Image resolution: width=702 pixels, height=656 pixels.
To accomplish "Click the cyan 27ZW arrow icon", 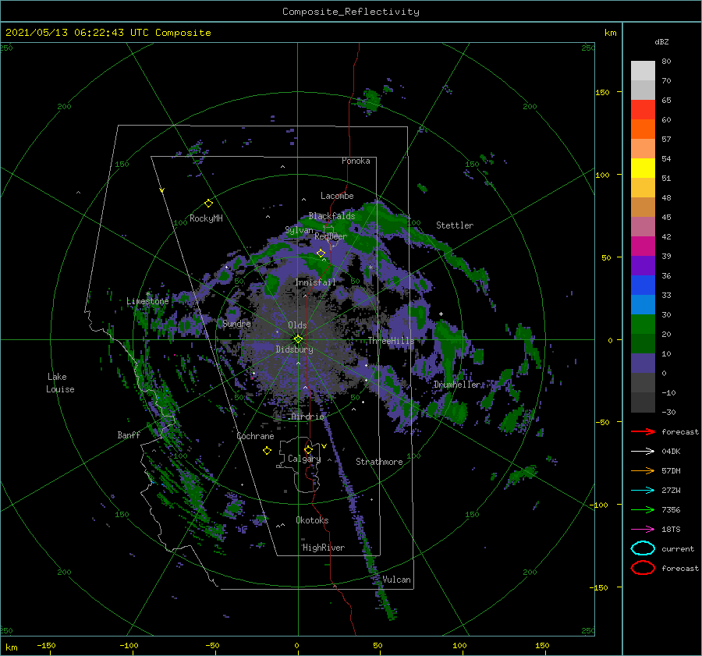I will click(x=643, y=491).
